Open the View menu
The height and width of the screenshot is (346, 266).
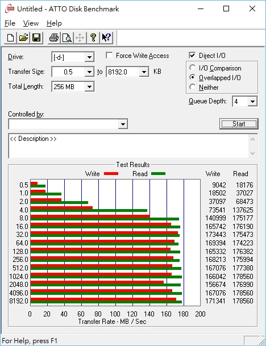click(x=31, y=23)
